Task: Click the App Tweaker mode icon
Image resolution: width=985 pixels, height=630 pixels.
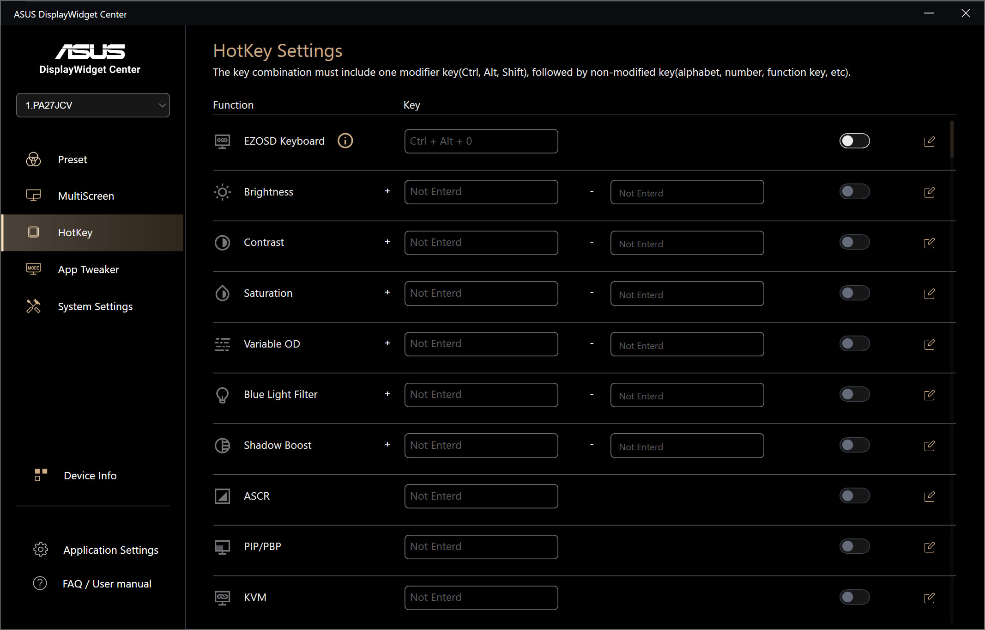Action: [33, 269]
